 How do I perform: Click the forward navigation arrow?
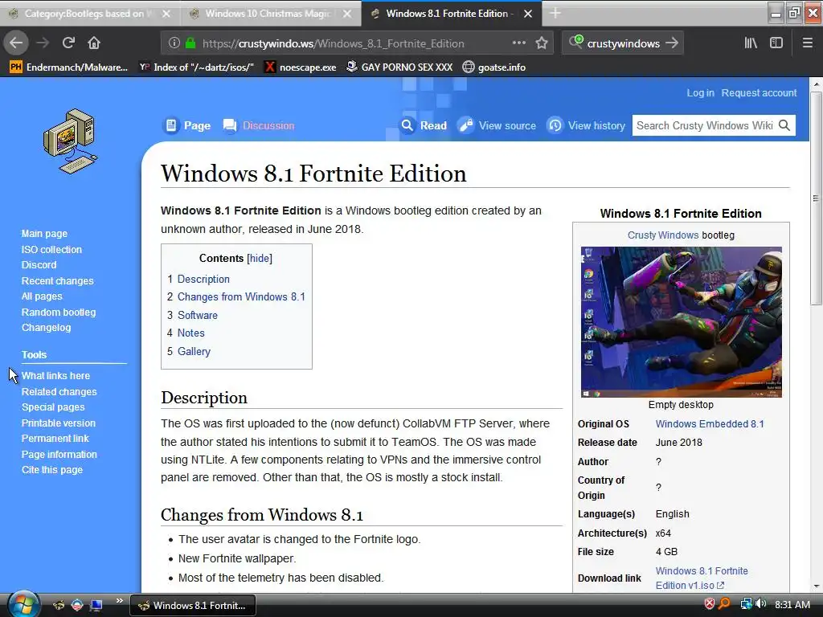43,43
